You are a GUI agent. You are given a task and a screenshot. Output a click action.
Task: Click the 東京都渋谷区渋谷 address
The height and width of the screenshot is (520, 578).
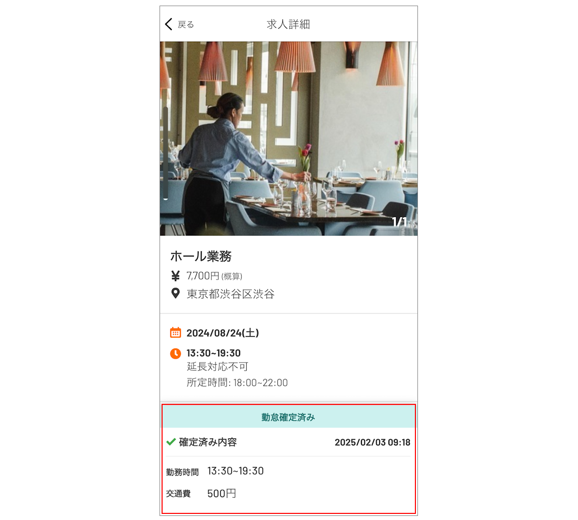click(231, 294)
